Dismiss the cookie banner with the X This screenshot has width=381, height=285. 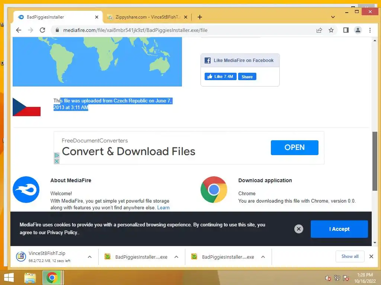[299, 229]
